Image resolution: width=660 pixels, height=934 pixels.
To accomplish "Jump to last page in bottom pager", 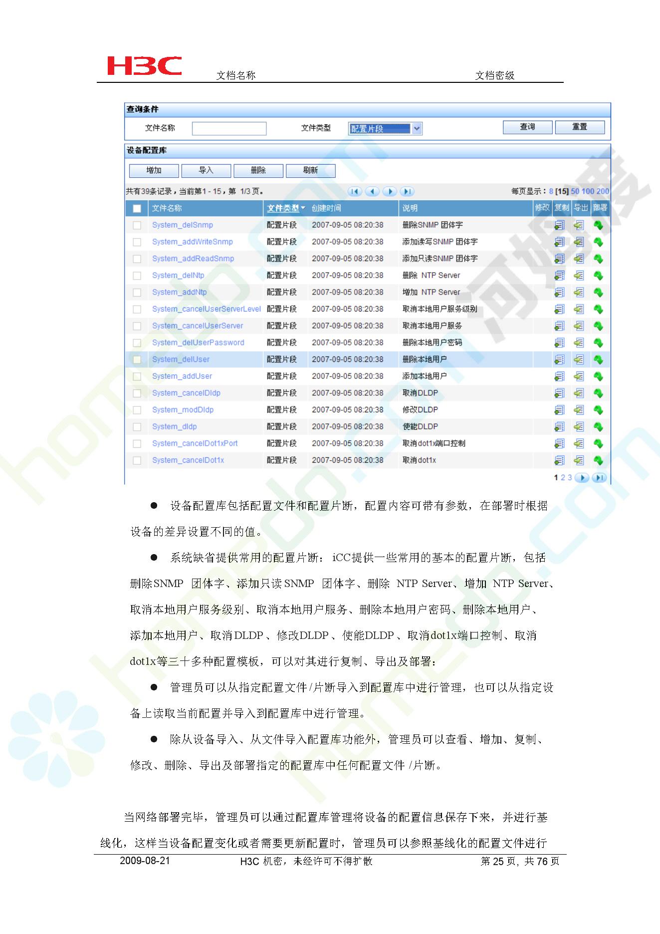I will tap(599, 478).
